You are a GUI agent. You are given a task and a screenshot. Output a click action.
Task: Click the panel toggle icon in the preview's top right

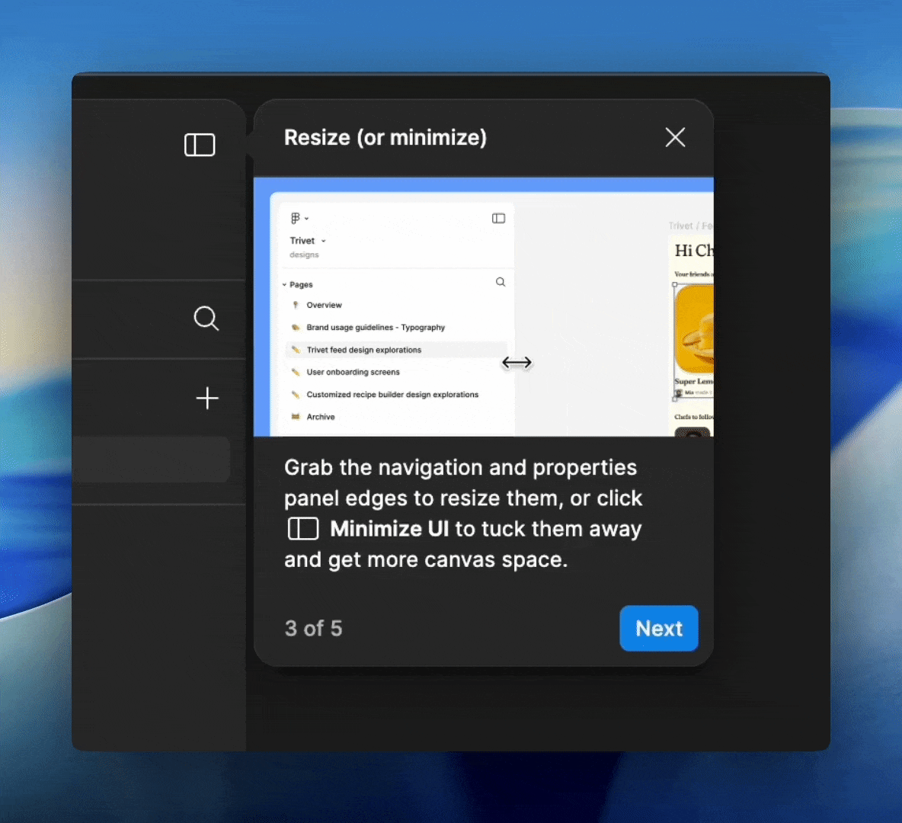point(498,219)
